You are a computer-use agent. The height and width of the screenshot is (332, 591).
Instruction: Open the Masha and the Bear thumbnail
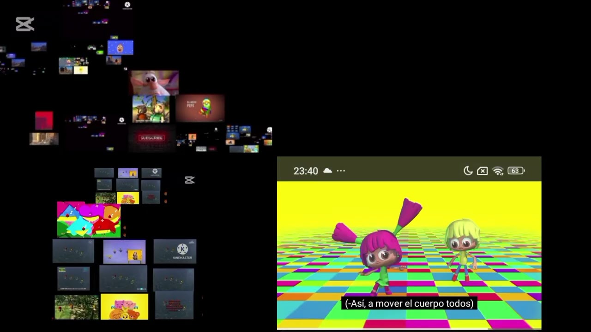151,109
